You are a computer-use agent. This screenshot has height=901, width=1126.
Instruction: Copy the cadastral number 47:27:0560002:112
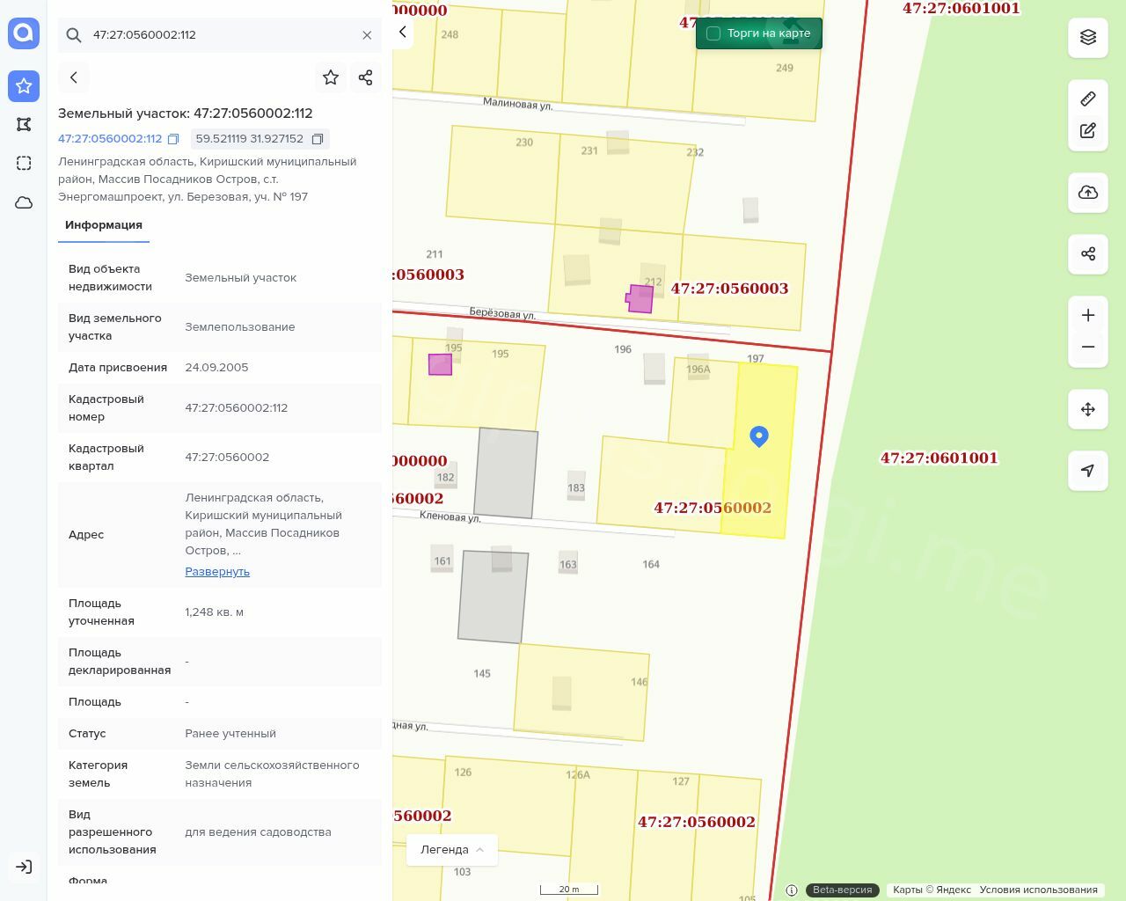(173, 139)
